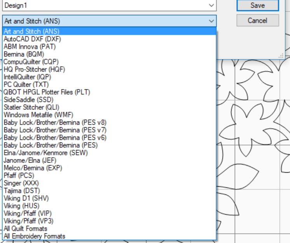Click the Save button

pos(258,5)
